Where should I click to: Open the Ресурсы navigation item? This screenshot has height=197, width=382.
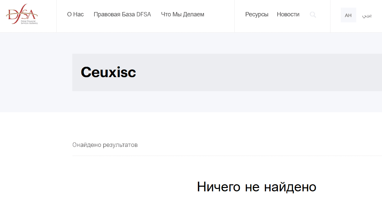257,14
